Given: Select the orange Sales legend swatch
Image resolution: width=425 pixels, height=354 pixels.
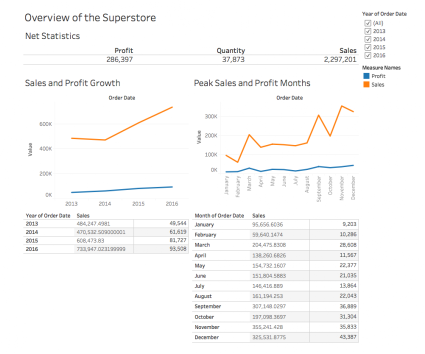Looking at the screenshot, I should tap(366, 84).
